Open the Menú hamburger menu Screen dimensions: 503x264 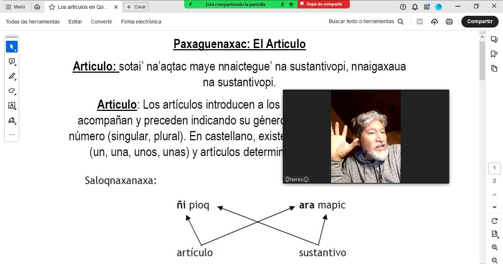click(15, 7)
